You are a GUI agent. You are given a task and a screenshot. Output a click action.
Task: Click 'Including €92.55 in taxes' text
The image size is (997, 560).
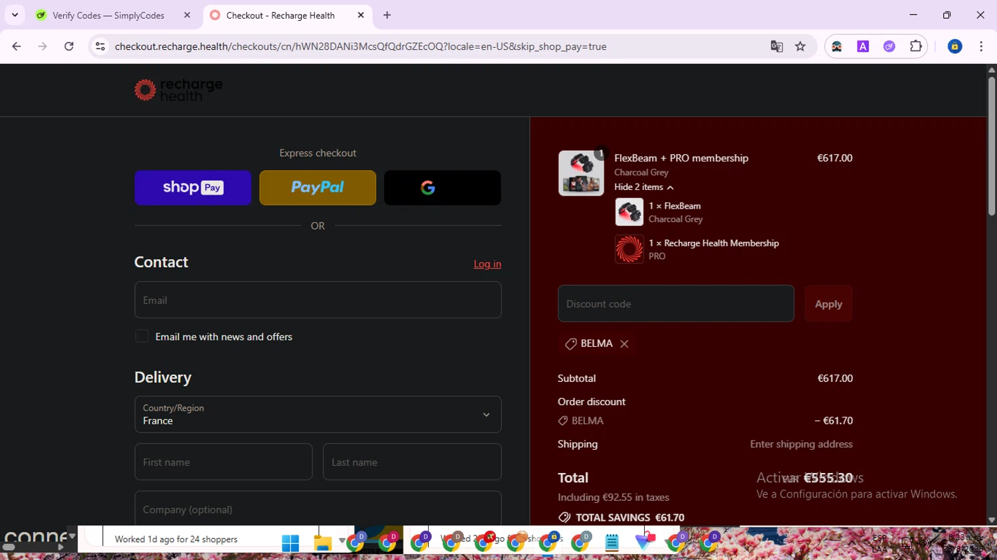613,497
